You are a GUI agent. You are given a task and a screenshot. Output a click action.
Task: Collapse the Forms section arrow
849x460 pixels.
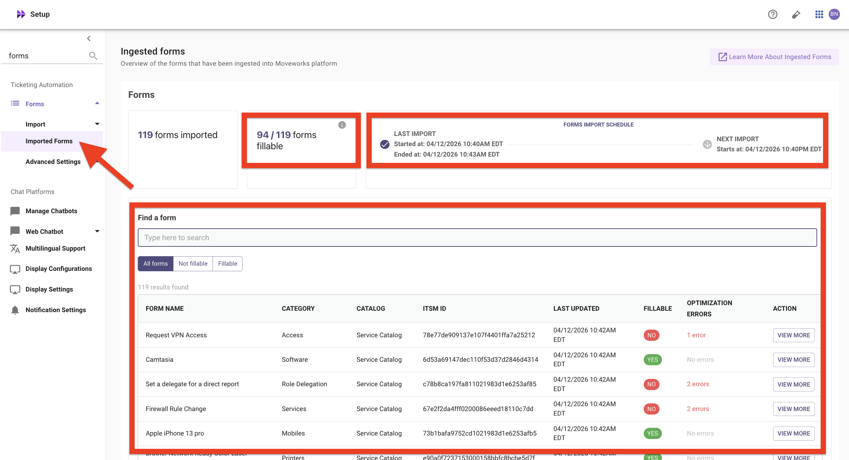click(97, 103)
